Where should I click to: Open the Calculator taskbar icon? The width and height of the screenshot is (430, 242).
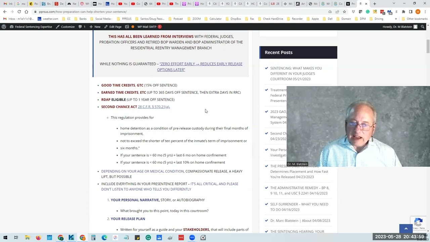(x=93, y=238)
